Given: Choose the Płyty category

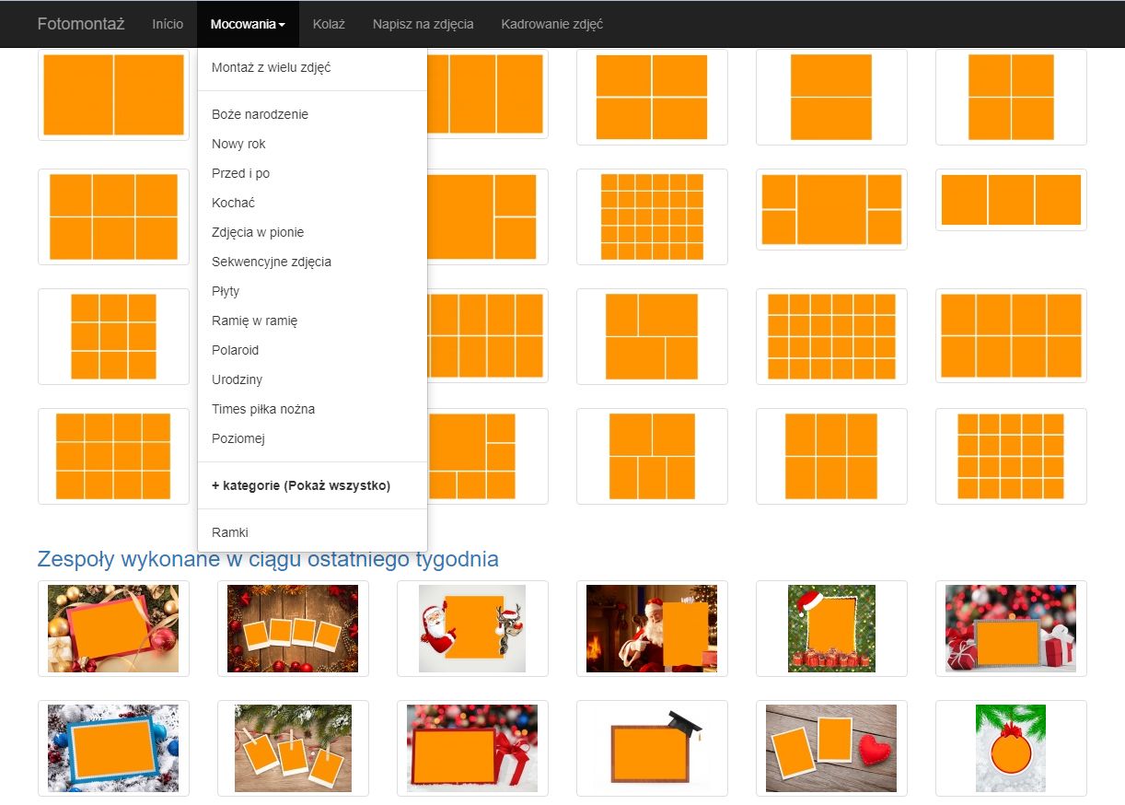Looking at the screenshot, I should tap(312, 291).
